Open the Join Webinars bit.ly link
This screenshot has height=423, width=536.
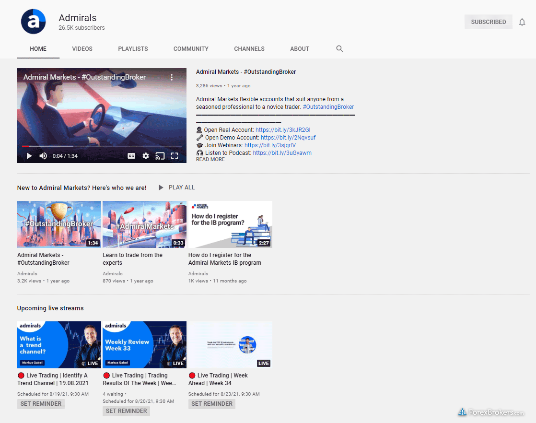(x=270, y=145)
